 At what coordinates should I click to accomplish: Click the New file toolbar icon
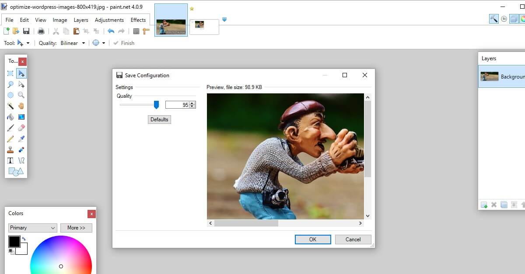pyautogui.click(x=6, y=31)
